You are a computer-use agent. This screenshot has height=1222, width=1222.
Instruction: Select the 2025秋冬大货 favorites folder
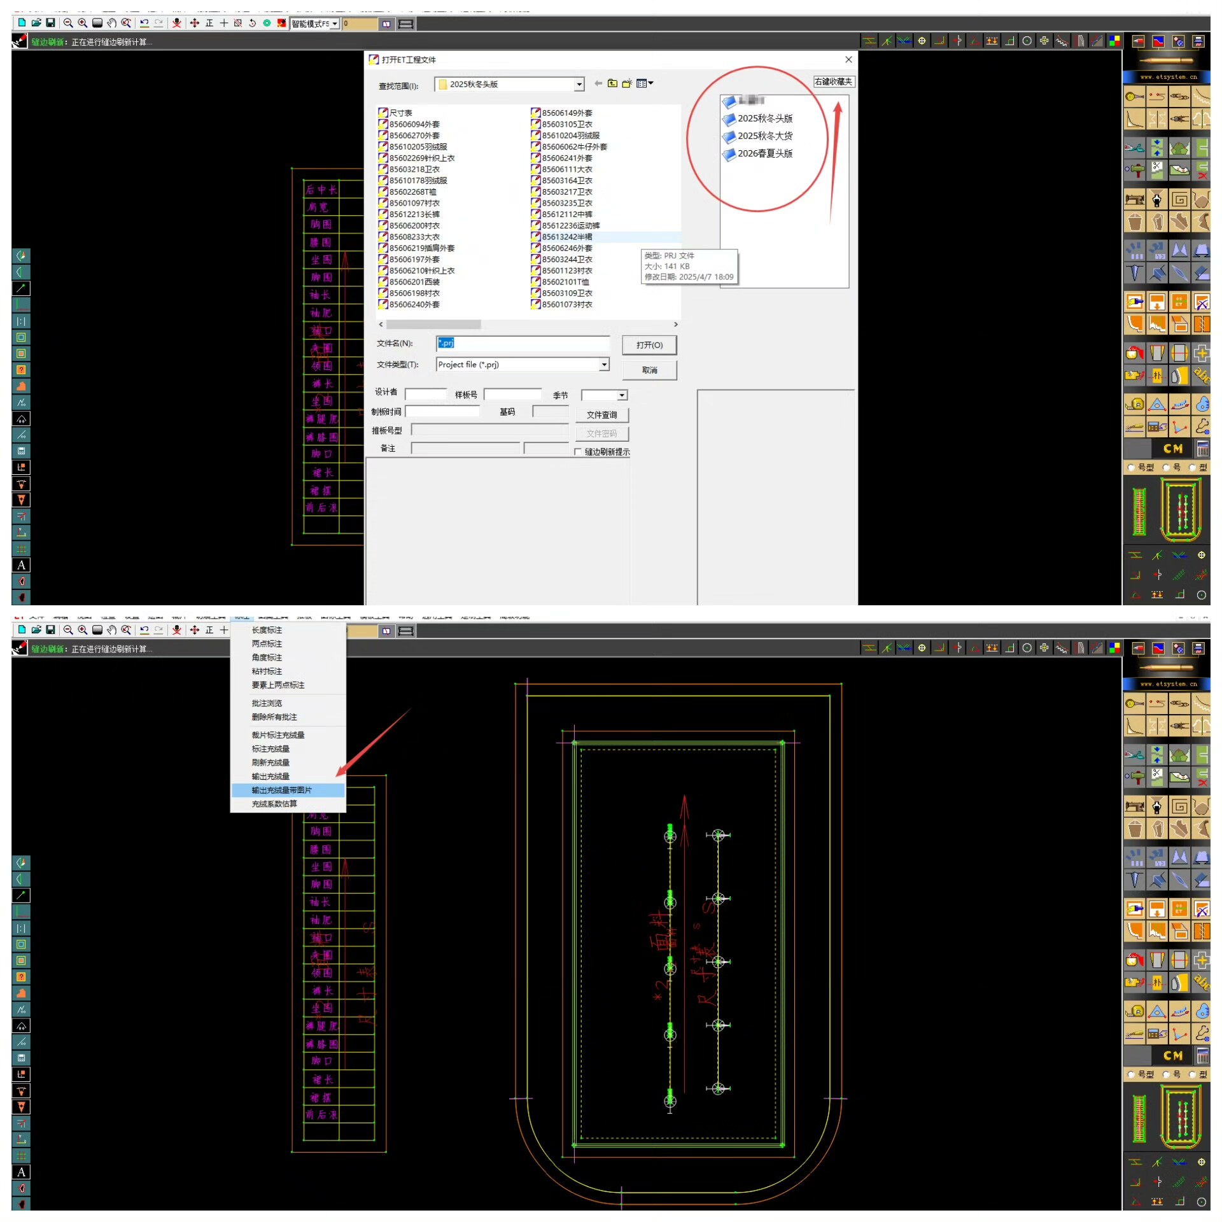click(x=764, y=136)
